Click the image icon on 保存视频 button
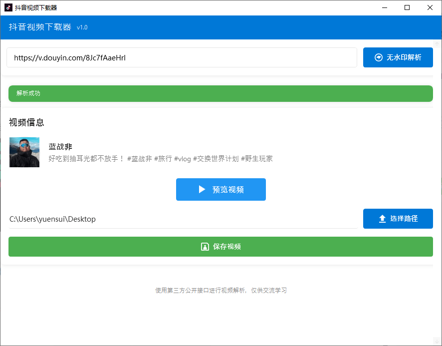The image size is (442, 346). point(205,246)
